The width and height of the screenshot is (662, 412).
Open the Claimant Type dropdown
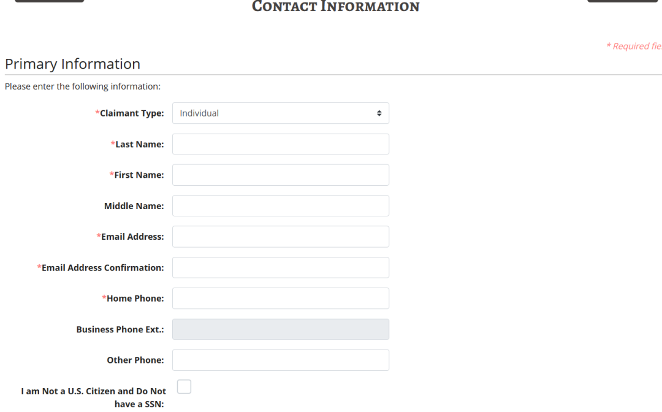pos(280,113)
